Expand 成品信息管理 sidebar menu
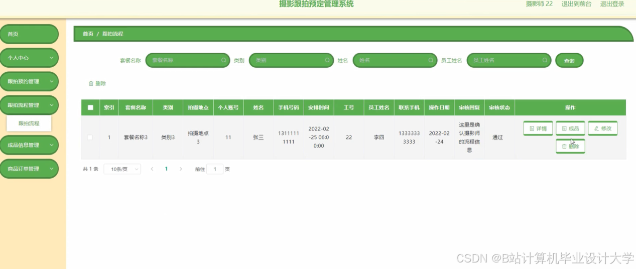The width and height of the screenshot is (636, 269). (29, 145)
